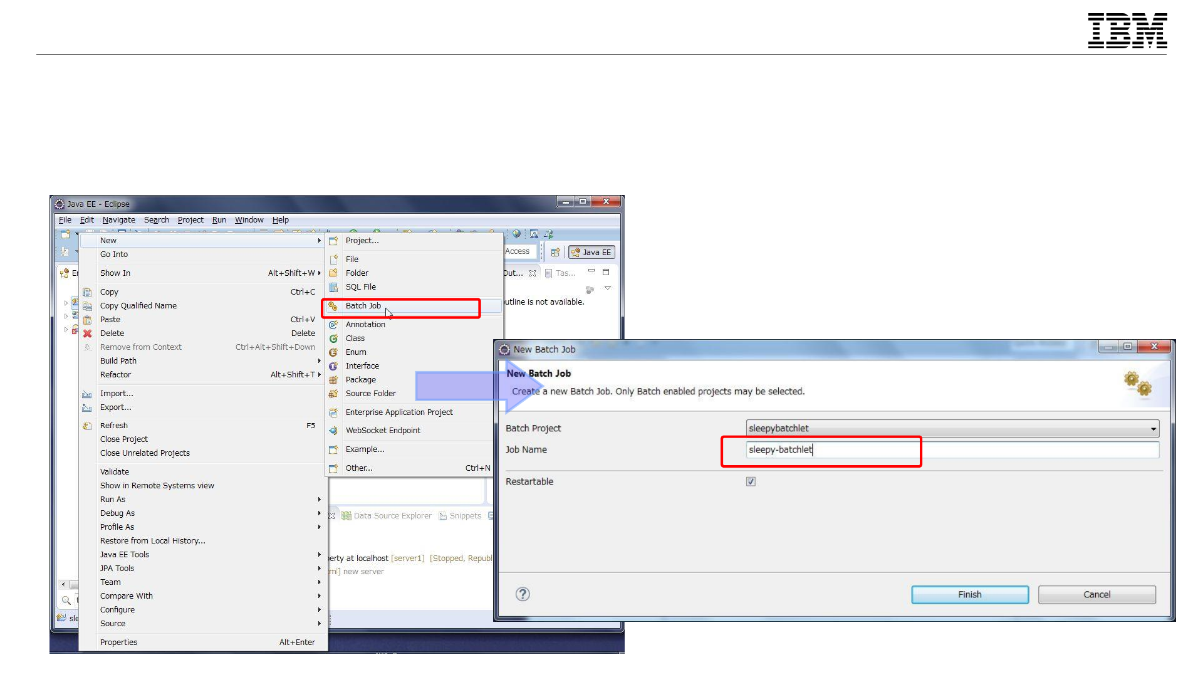
Task: Click the Package icon in New submenu
Action: click(x=333, y=380)
